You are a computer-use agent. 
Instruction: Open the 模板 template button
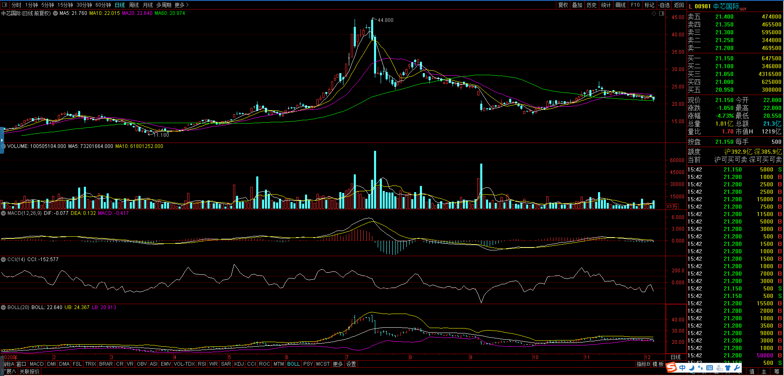(x=658, y=364)
